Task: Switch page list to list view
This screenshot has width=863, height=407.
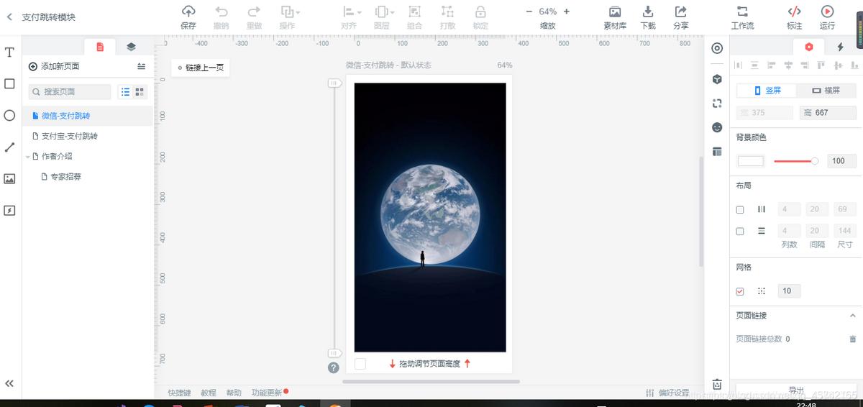Action: 126,92
